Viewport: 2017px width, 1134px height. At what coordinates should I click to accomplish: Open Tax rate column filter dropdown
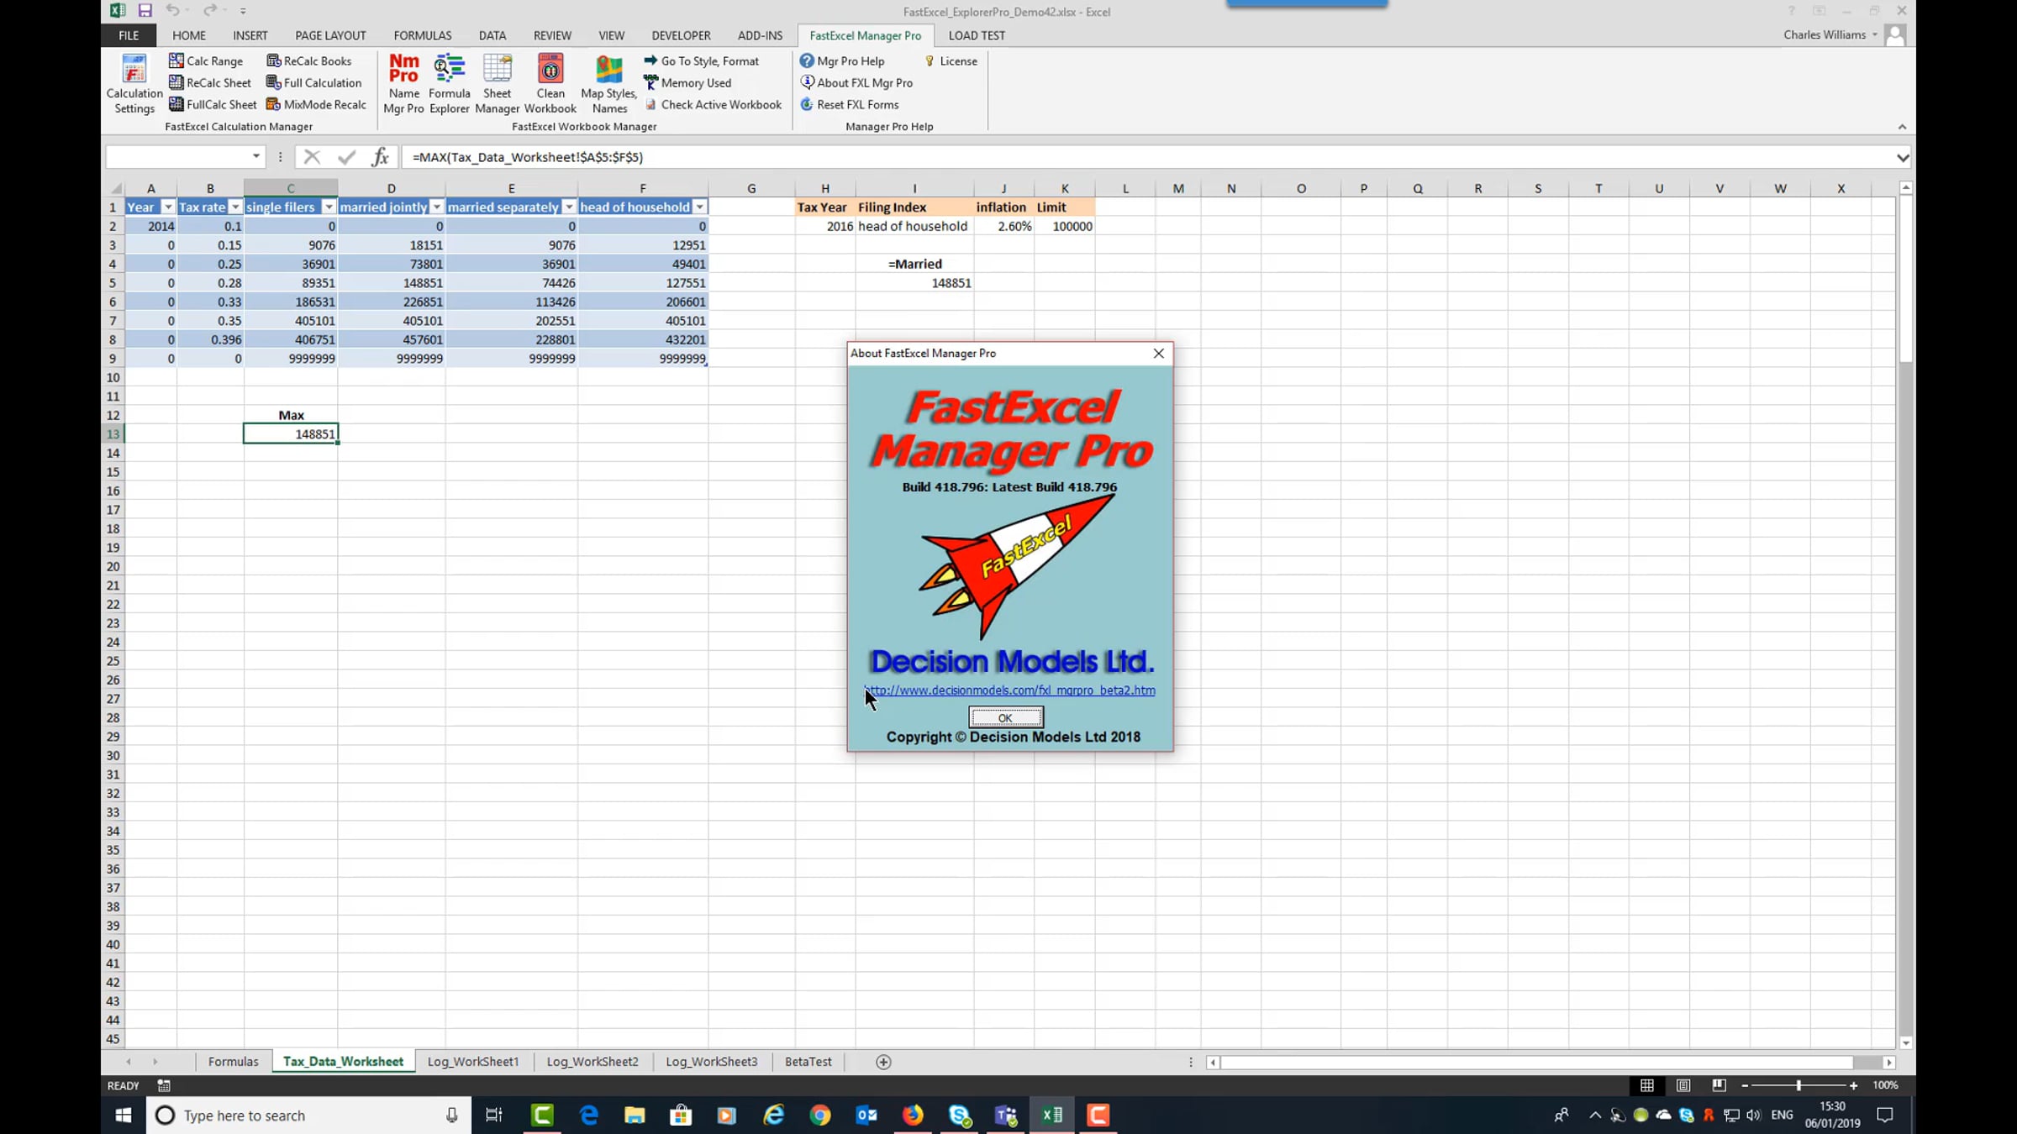click(235, 207)
